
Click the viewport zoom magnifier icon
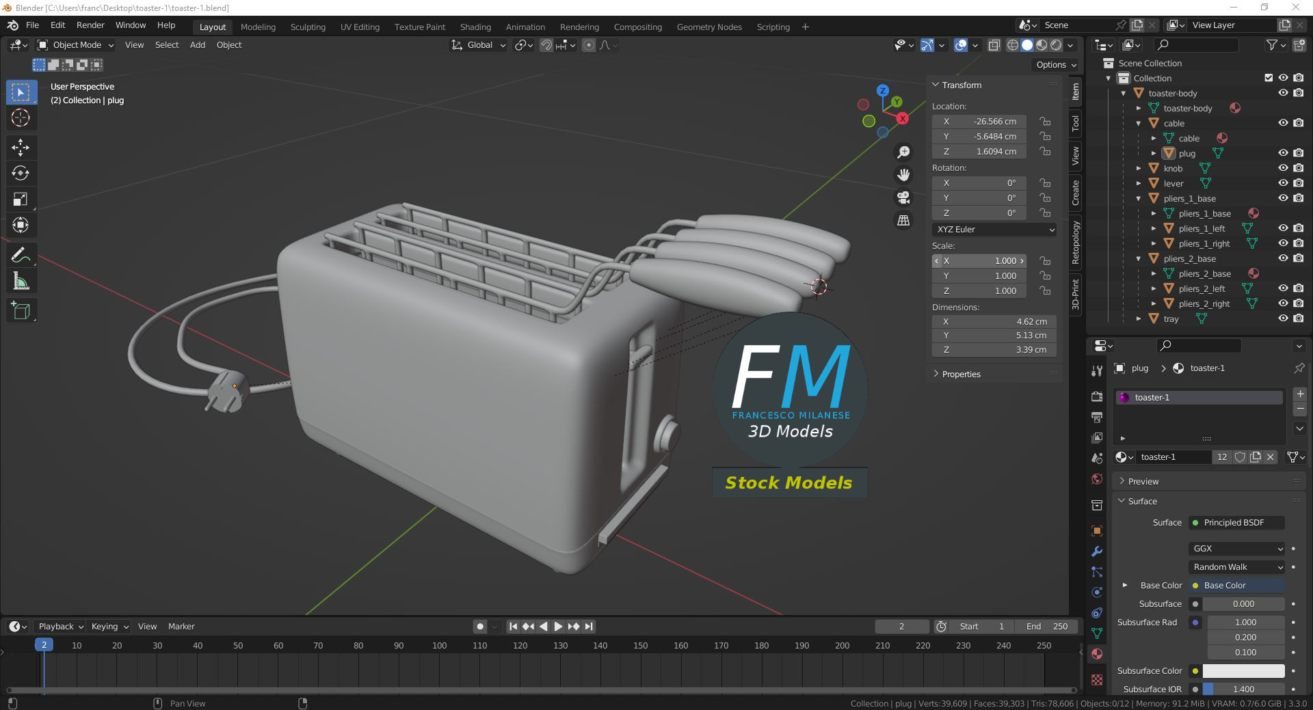903,152
